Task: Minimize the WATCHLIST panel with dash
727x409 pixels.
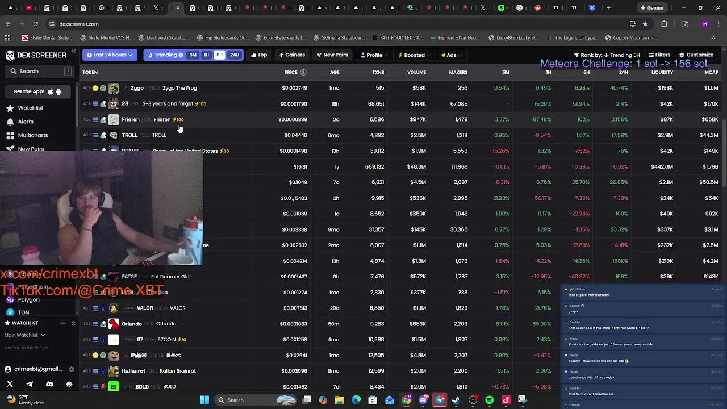Action: coord(62,323)
